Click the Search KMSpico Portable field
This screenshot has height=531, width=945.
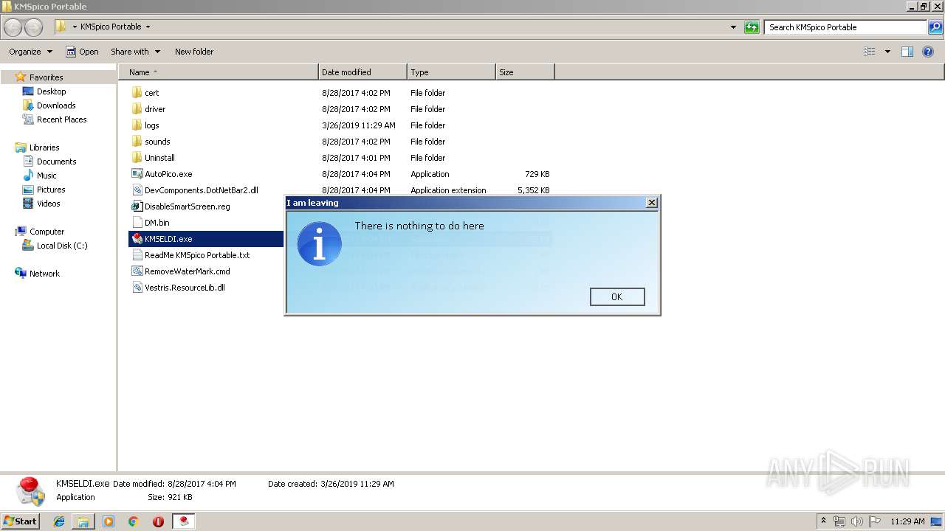click(x=846, y=27)
